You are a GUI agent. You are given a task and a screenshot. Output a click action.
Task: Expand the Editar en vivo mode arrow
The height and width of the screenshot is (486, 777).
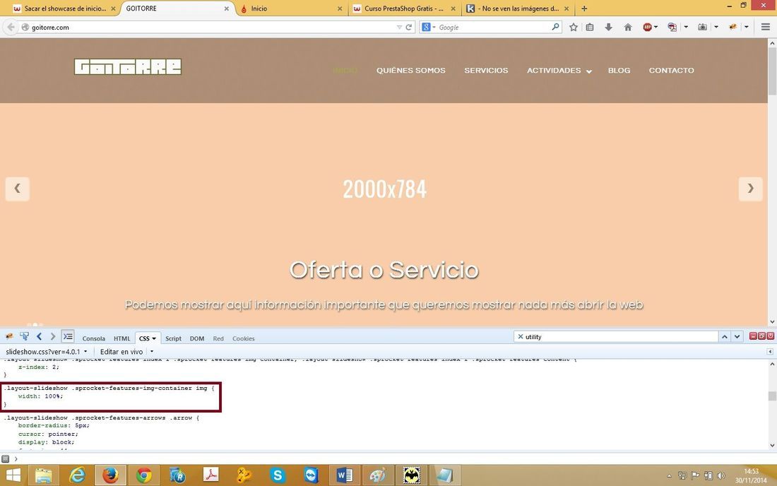[x=152, y=351]
